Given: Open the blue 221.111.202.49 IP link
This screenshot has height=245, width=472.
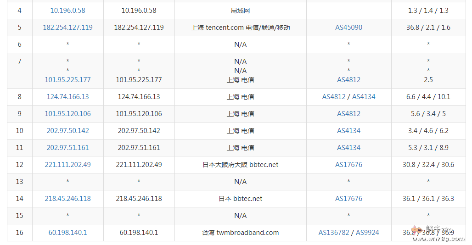Looking at the screenshot, I should coord(67,164).
